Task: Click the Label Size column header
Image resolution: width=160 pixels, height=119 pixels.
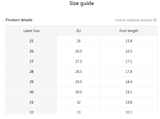Action: click(x=31, y=31)
